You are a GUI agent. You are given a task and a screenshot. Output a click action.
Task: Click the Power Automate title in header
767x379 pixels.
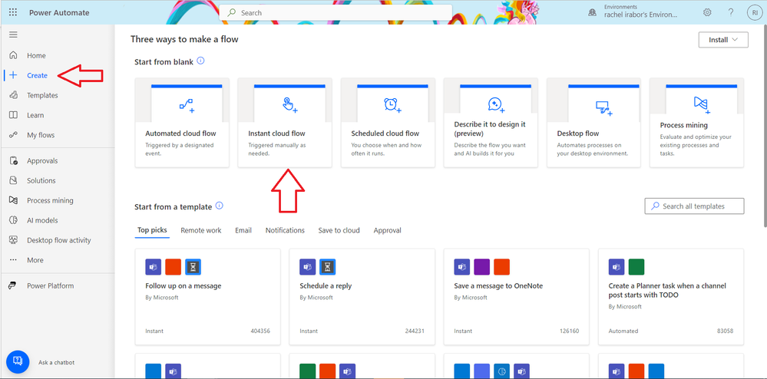[x=59, y=13]
